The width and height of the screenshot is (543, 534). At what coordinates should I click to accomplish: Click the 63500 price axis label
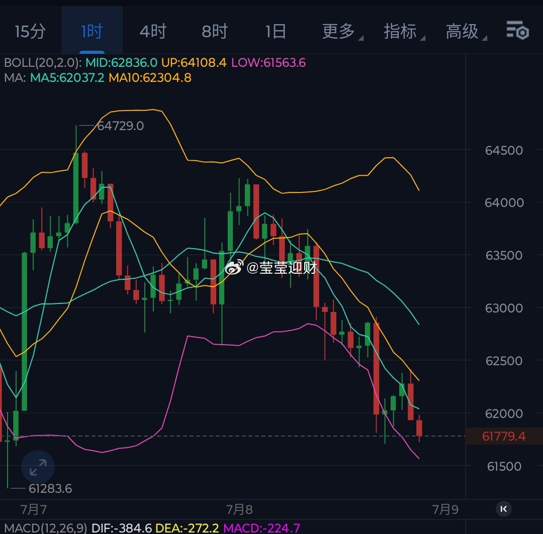click(x=504, y=255)
